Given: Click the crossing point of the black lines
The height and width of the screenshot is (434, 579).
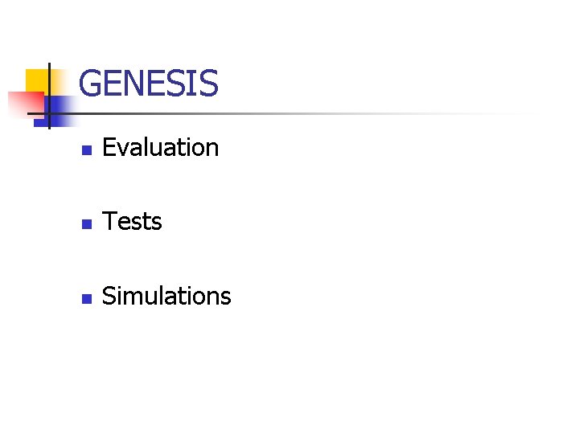Looking at the screenshot, I should coord(48,113).
